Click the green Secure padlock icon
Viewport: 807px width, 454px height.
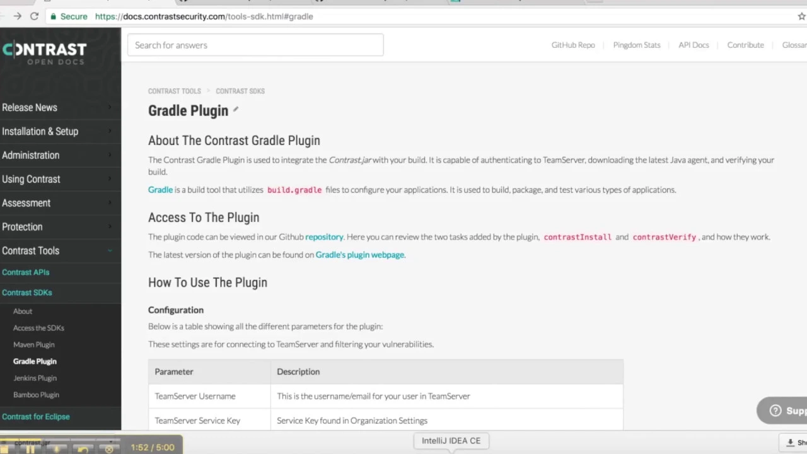click(x=53, y=16)
